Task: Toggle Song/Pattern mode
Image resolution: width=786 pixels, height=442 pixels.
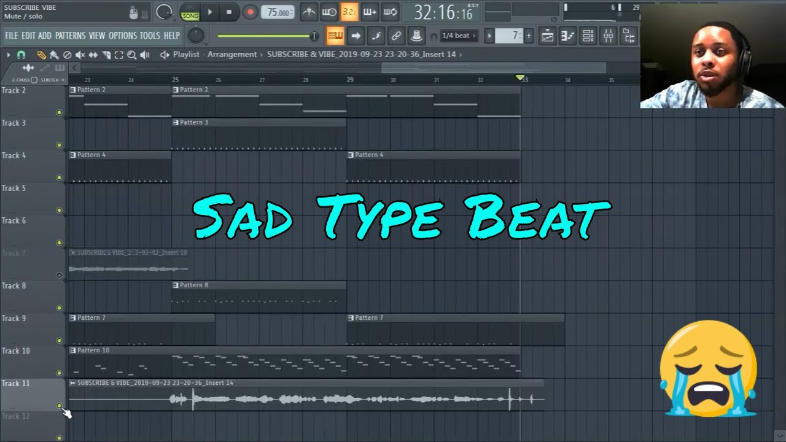Action: pyautogui.click(x=190, y=12)
